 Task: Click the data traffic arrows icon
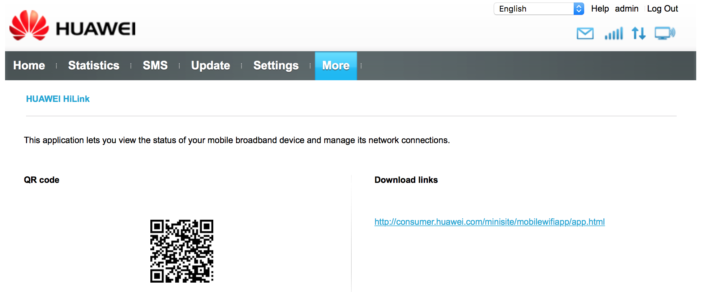pos(639,33)
